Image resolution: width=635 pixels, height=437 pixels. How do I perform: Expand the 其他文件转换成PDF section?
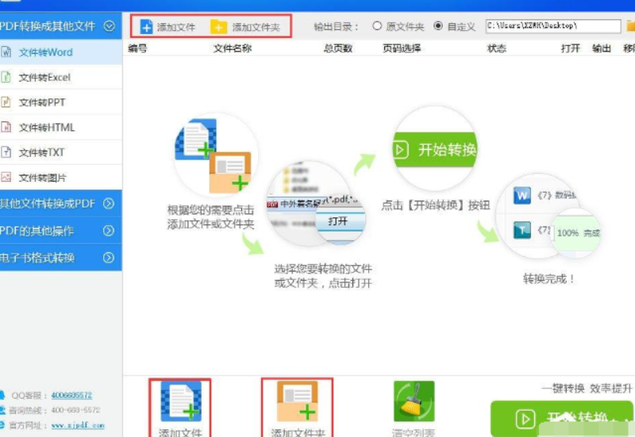(109, 204)
